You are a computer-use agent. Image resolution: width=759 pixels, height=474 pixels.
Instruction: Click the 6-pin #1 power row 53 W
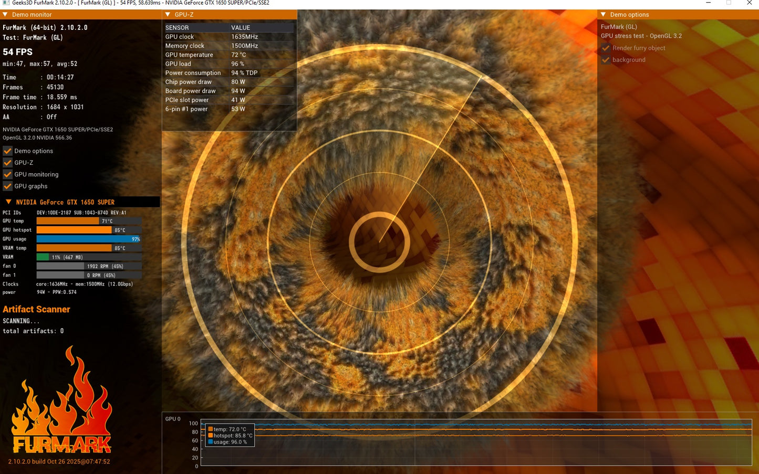pyautogui.click(x=229, y=109)
